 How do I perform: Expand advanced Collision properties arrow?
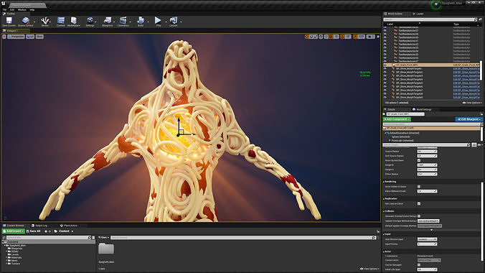click(x=431, y=230)
